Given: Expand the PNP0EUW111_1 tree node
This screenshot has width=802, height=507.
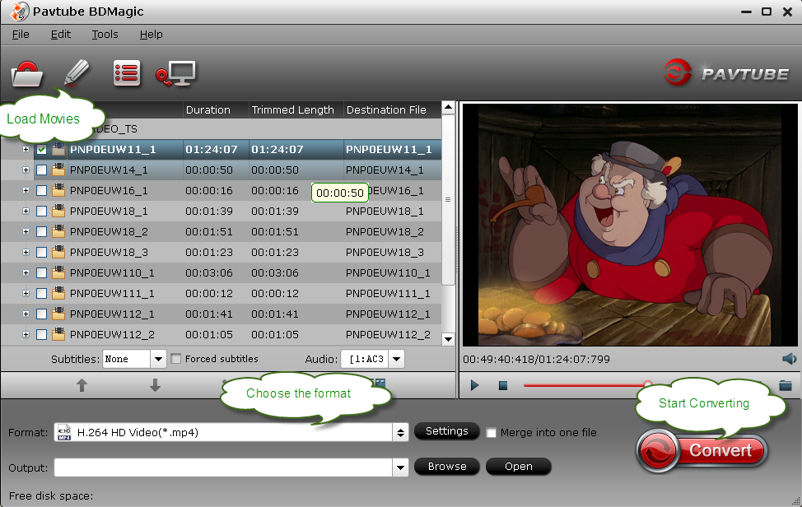Looking at the screenshot, I should (26, 293).
